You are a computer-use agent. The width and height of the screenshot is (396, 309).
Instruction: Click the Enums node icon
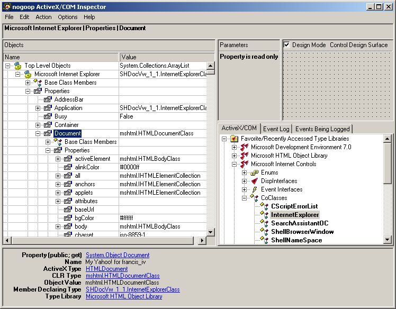point(255,172)
